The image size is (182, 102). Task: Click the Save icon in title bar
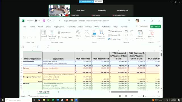44,21
